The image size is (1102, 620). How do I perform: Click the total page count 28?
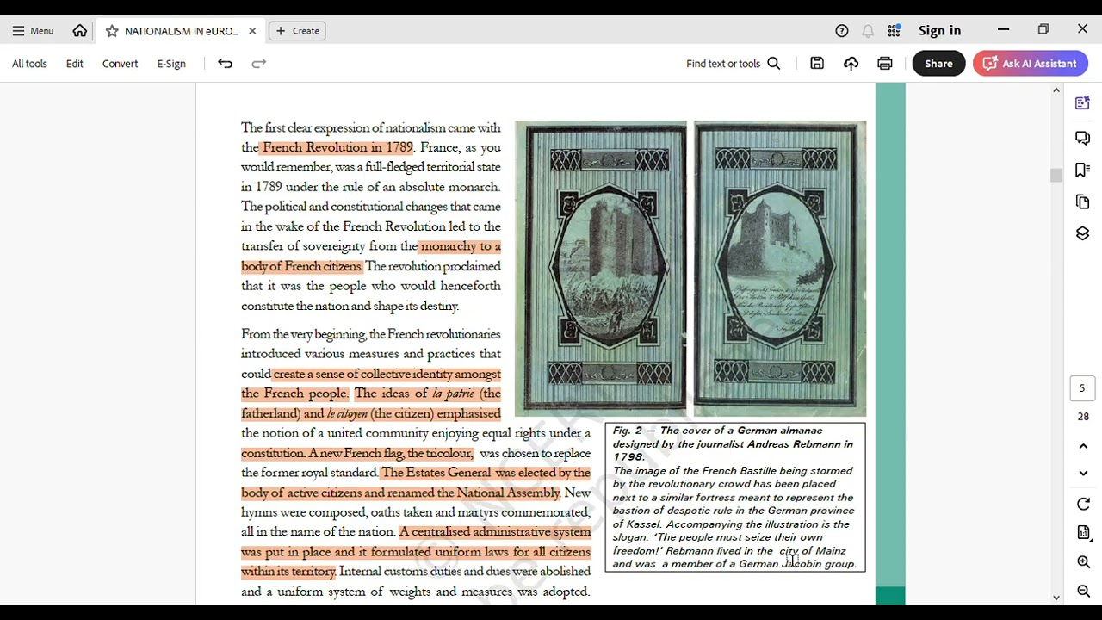[1083, 417]
